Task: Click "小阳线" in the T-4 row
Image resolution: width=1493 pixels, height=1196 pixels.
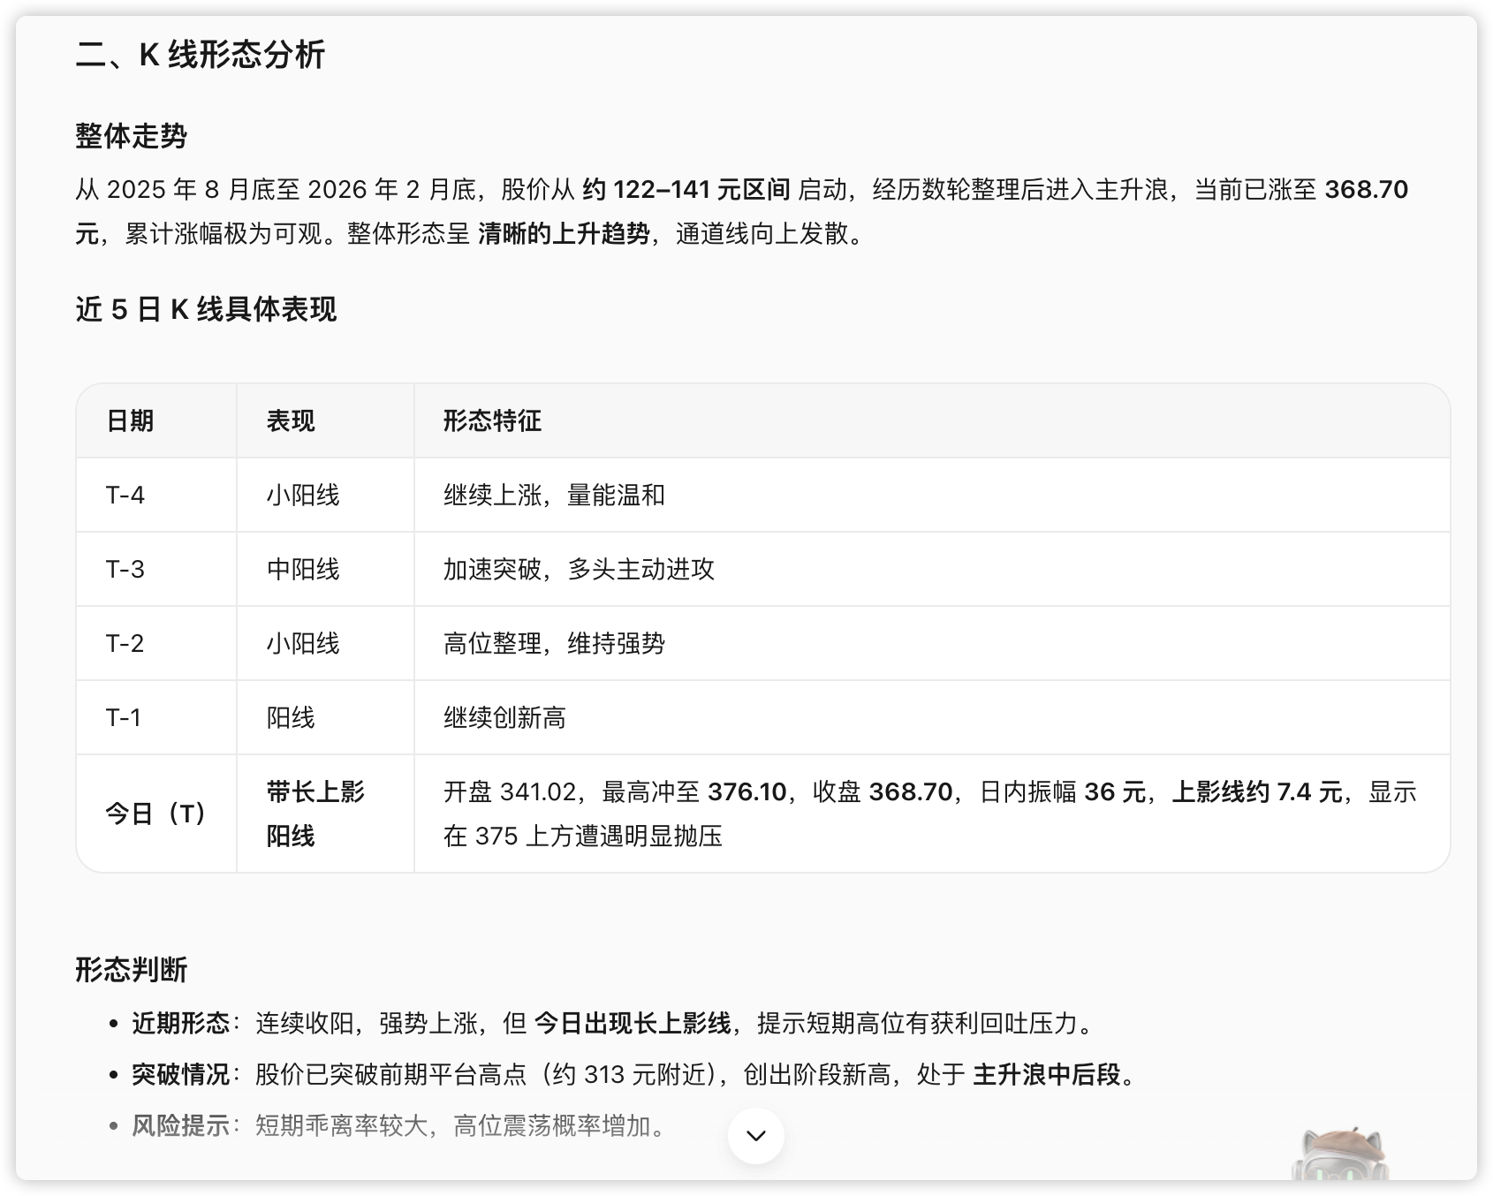Action: coord(303,495)
